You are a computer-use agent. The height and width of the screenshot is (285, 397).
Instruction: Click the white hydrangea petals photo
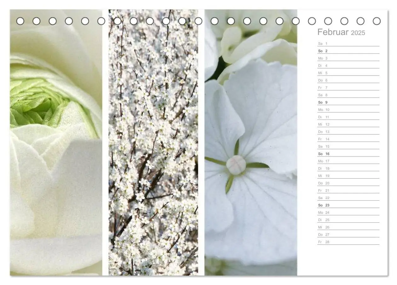point(251,142)
